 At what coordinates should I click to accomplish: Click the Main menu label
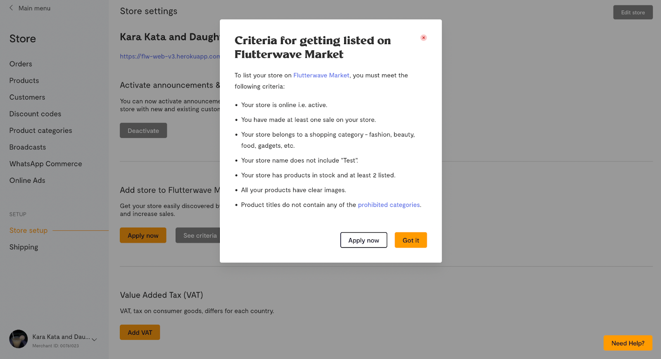(x=34, y=8)
